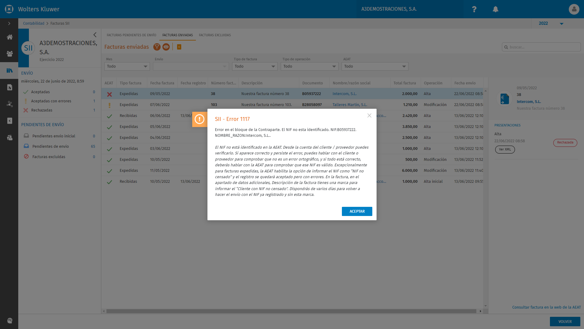Close the SII Error 1117 dialog
This screenshot has height=329, width=584.
[x=369, y=115]
